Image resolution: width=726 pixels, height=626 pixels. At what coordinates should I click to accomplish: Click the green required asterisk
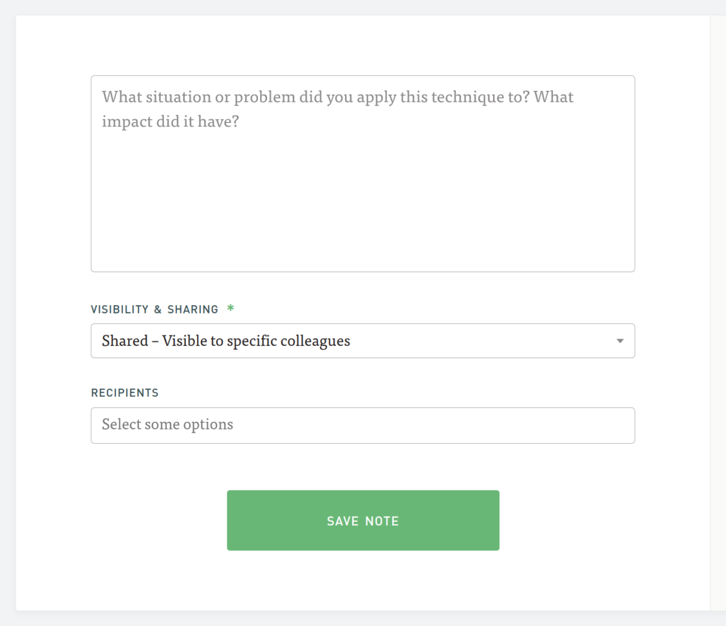point(230,309)
